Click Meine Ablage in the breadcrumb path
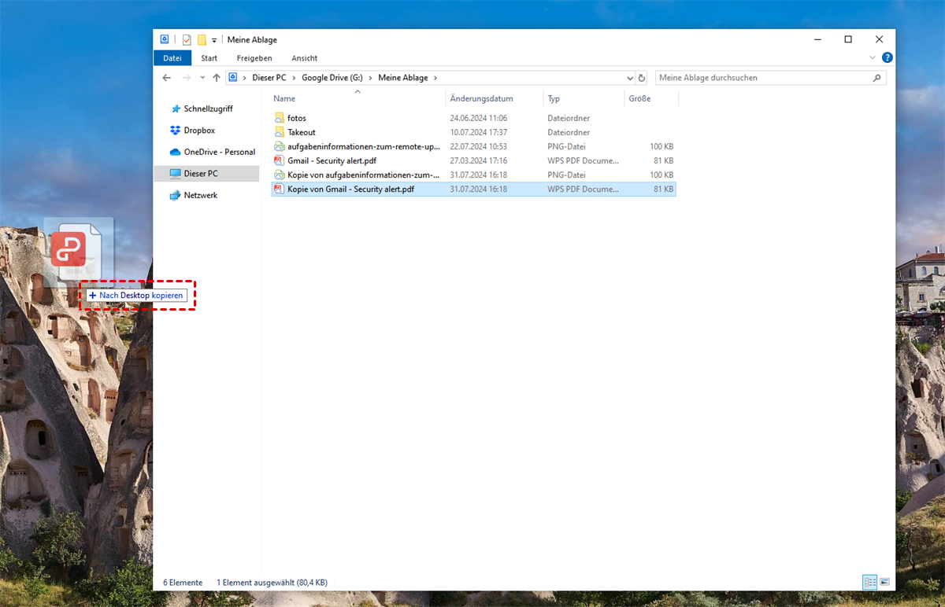This screenshot has width=945, height=607. coord(402,78)
